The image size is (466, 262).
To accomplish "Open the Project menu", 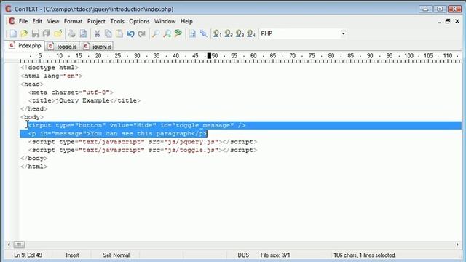I will (96, 21).
